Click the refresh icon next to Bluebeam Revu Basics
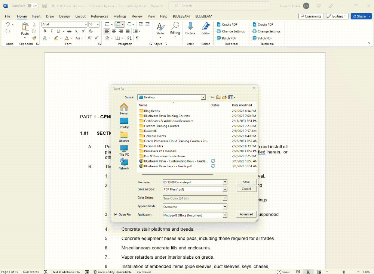374x274 pixels. pyautogui.click(x=213, y=166)
